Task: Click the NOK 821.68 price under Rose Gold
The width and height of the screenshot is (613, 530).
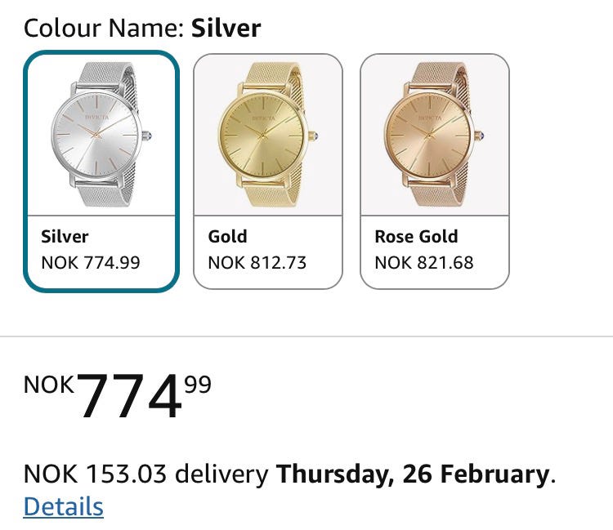Action: pos(424,263)
